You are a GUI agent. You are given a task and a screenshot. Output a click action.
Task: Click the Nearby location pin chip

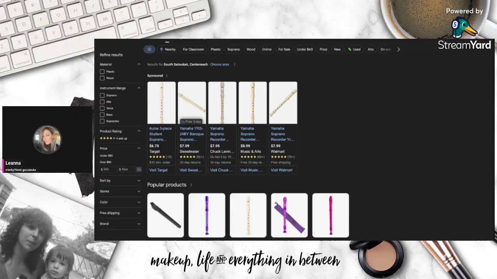(x=168, y=49)
